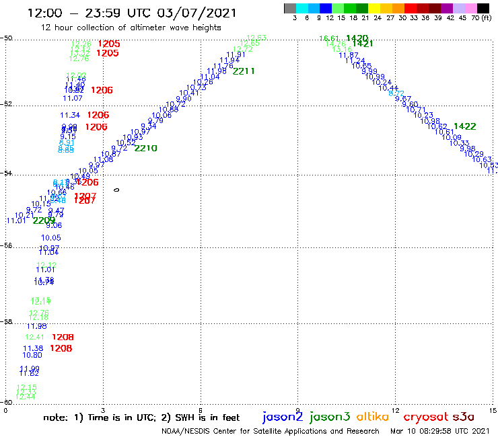
Task: Click the wave height value 11.34
Action: pos(70,115)
